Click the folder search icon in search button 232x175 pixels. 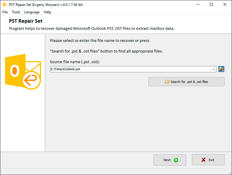click(x=167, y=82)
